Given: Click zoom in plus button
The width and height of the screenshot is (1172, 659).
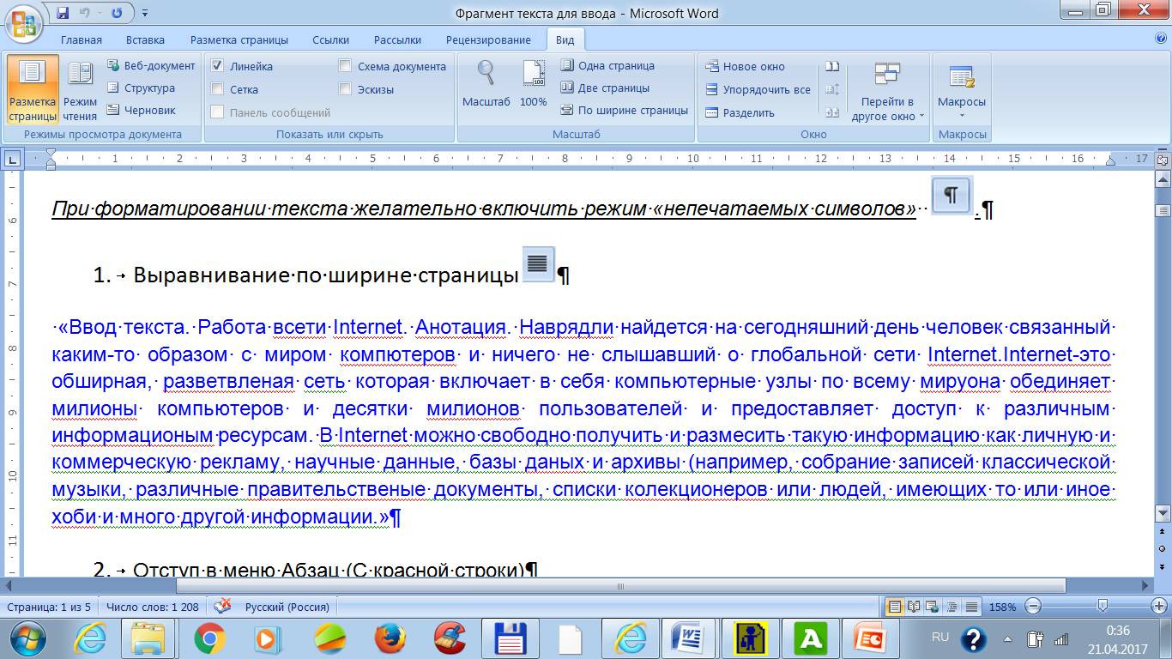Looking at the screenshot, I should click(1159, 607).
